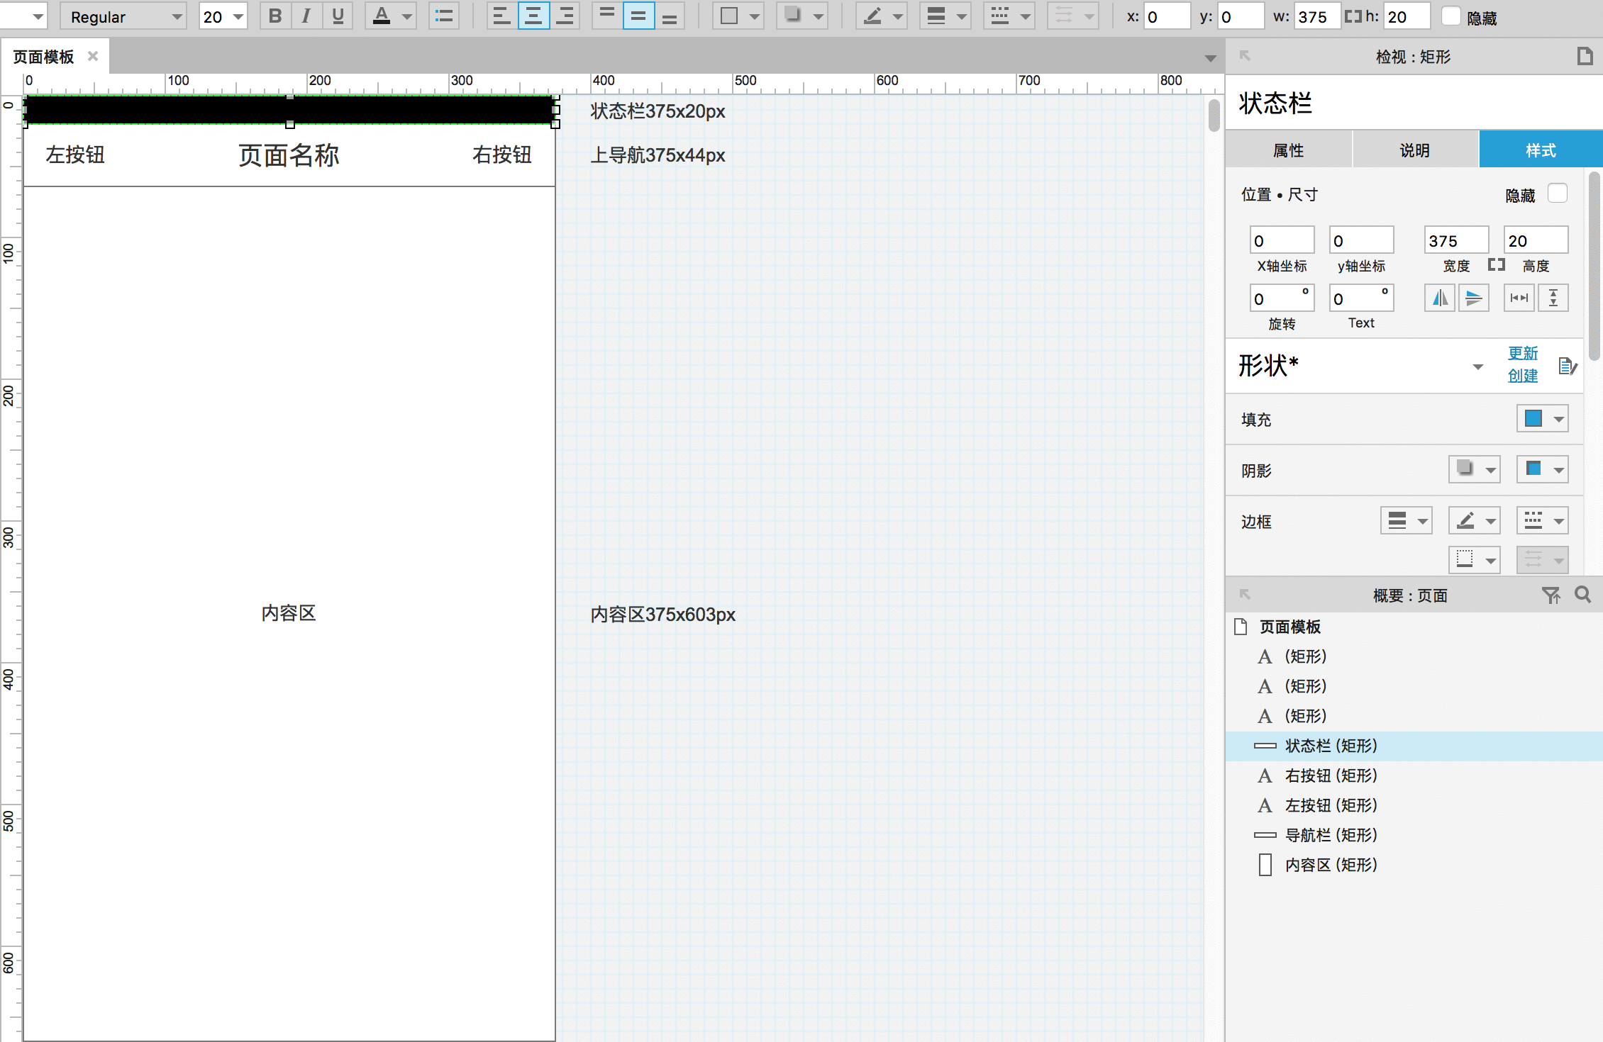Viewport: 1603px width, 1042px height.
Task: Click the 更新 style link
Action: pos(1523,353)
